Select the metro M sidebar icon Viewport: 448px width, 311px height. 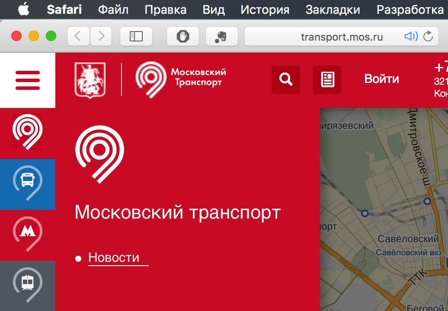(x=28, y=235)
